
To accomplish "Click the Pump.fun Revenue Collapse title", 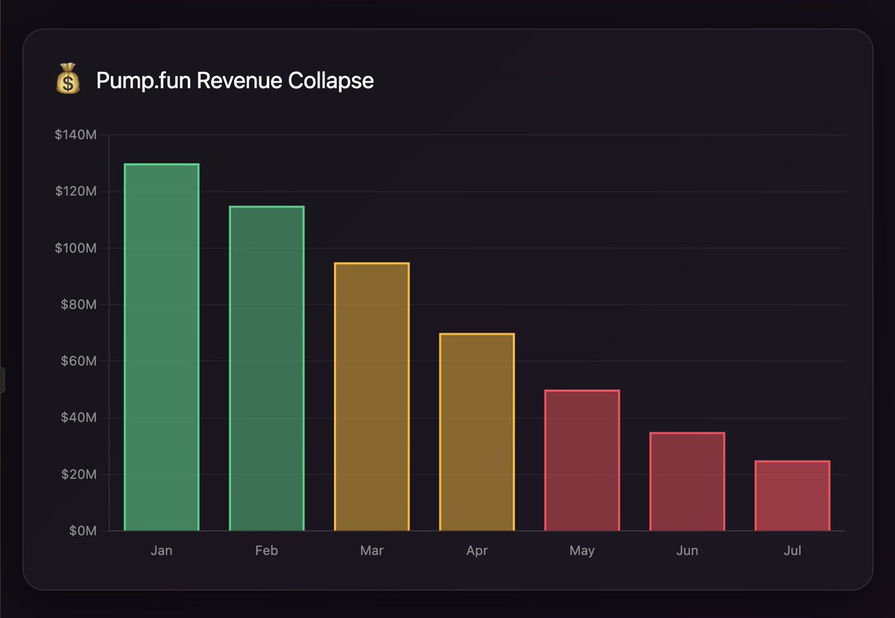I will (233, 81).
